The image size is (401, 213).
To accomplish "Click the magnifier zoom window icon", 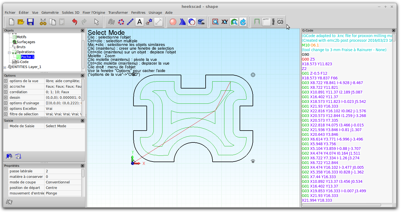I will pos(215,22).
